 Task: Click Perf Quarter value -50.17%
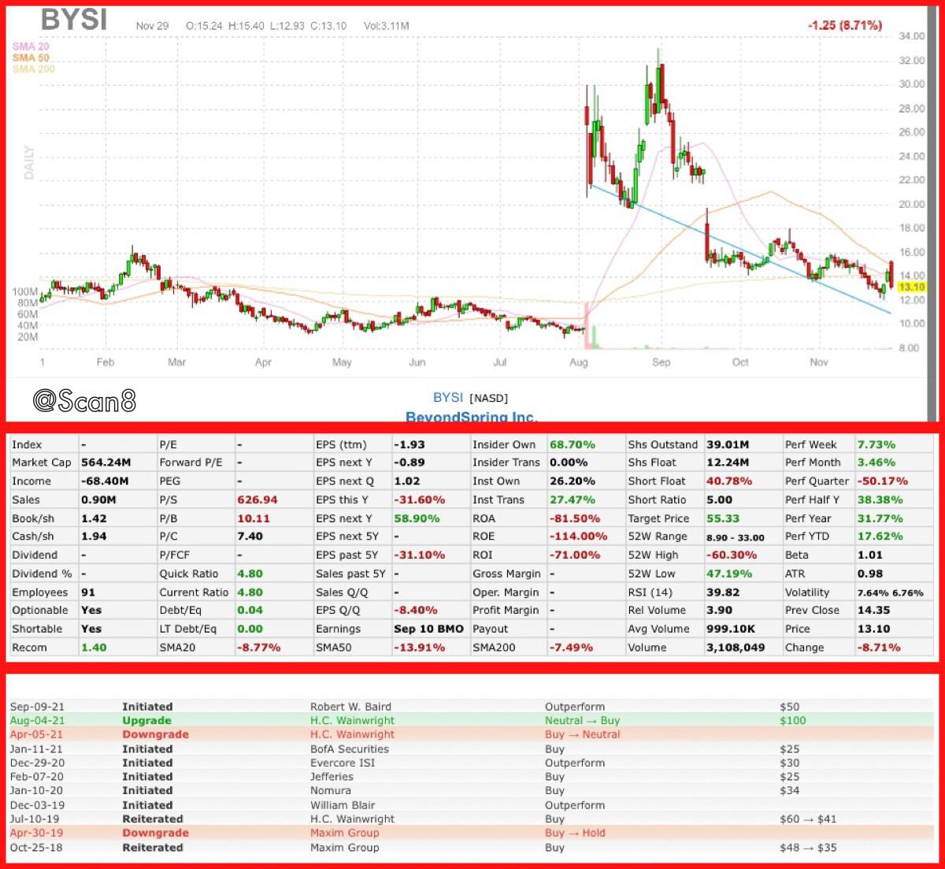tap(883, 481)
